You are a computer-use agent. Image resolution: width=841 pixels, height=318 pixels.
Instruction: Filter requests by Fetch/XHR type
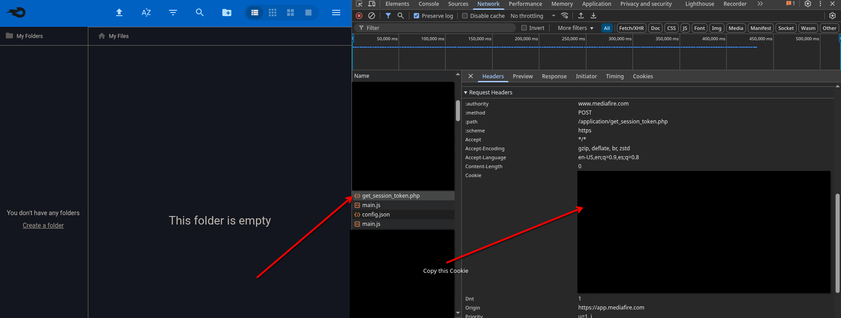[x=631, y=28]
